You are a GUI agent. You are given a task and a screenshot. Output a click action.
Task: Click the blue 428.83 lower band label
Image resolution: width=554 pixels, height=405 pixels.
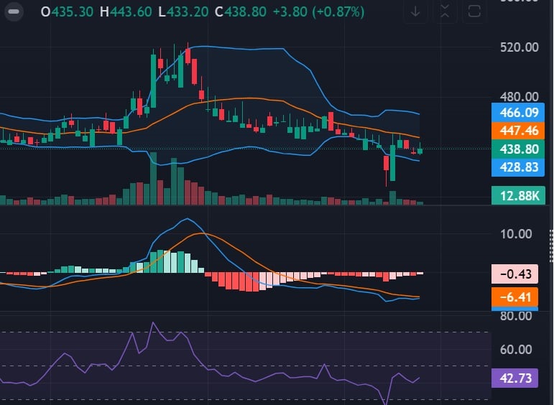[x=514, y=167]
